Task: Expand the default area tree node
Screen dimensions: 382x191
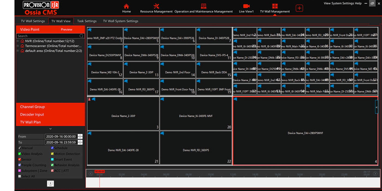Action: point(18,51)
